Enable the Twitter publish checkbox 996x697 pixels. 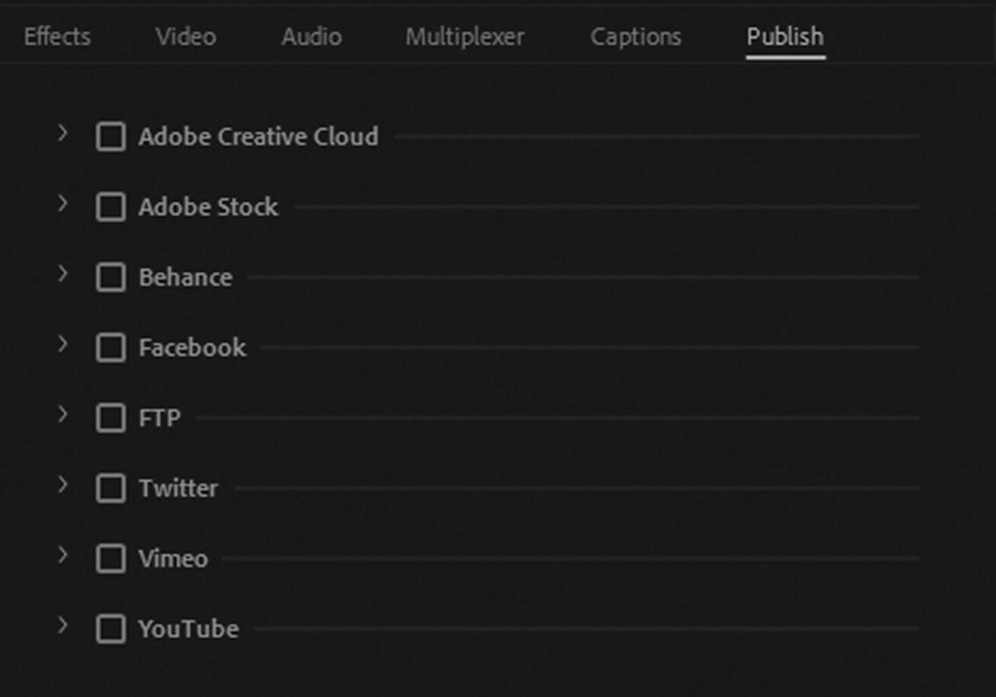coord(111,489)
